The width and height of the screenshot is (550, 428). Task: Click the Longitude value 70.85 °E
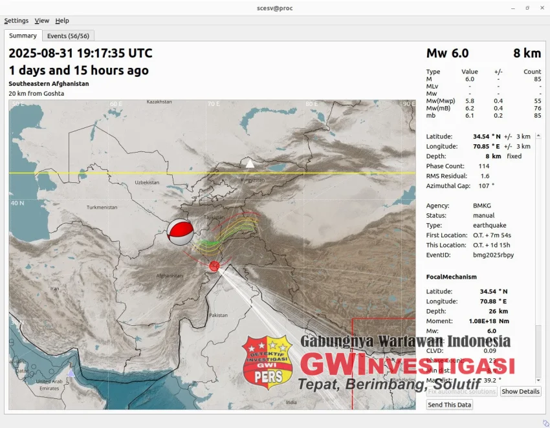tap(486, 146)
